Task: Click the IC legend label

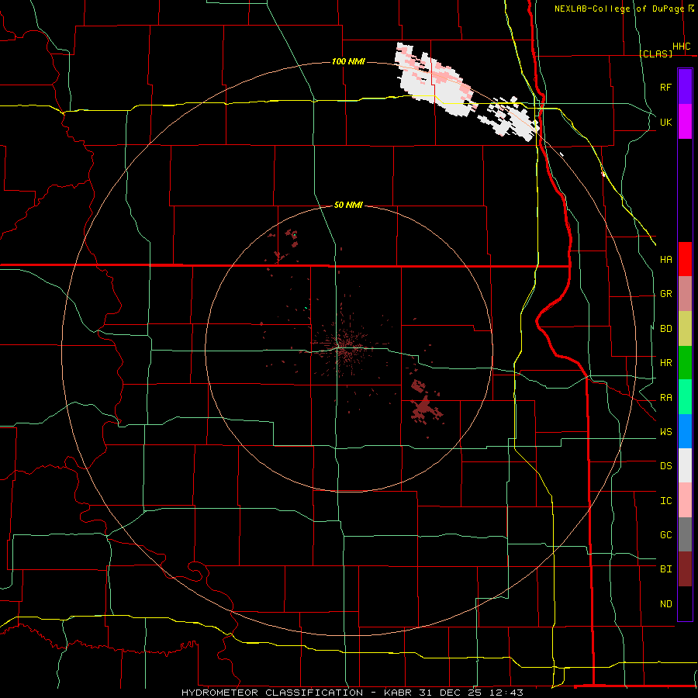Action: 665,501
